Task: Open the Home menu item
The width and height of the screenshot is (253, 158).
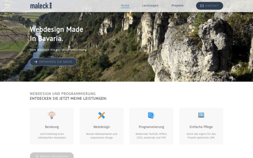Action: [x=125, y=5]
